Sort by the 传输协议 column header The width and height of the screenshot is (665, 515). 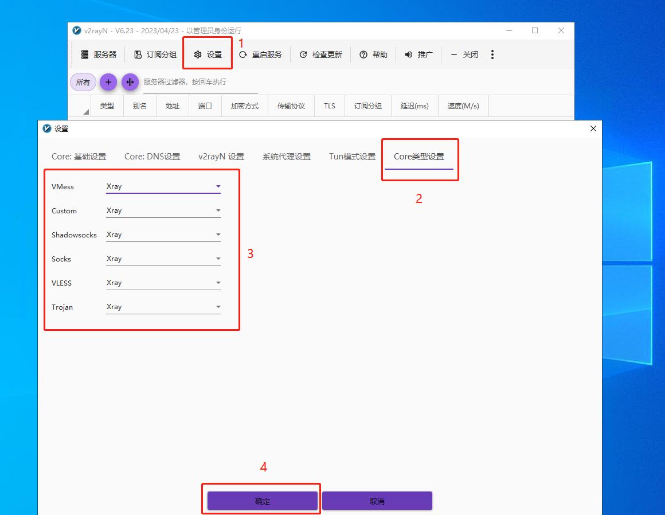coord(291,106)
